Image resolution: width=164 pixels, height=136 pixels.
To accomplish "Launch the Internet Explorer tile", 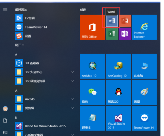I will [x=144, y=27].
